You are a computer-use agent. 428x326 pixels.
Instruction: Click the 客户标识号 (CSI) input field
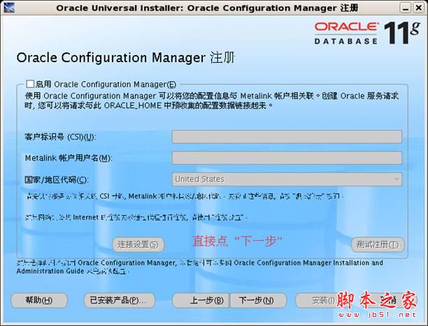(287, 137)
